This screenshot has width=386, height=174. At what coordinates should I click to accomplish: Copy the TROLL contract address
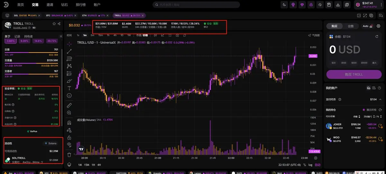pos(29,28)
